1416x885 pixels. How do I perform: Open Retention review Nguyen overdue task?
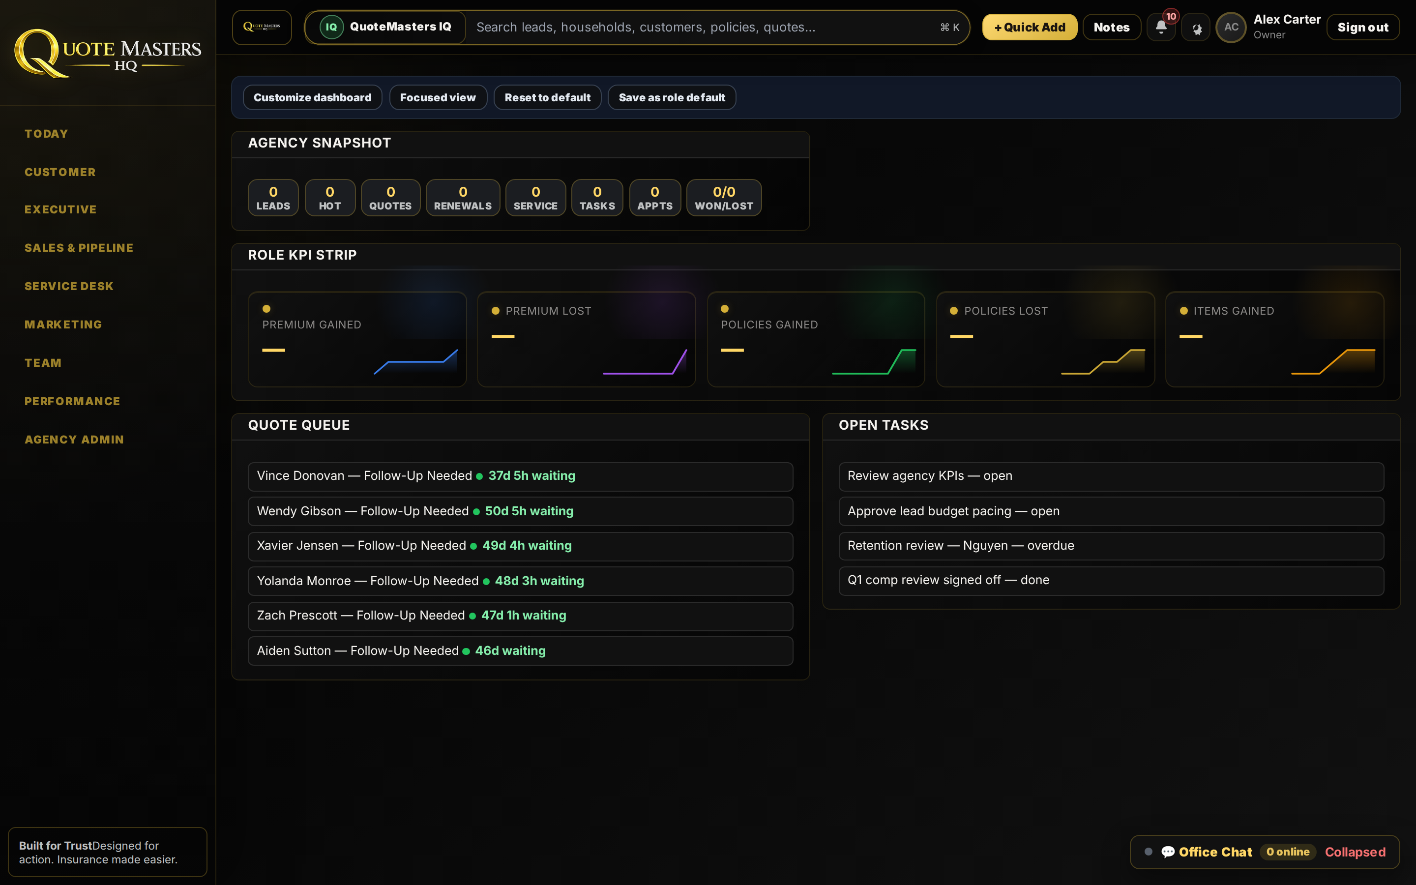coord(1111,546)
